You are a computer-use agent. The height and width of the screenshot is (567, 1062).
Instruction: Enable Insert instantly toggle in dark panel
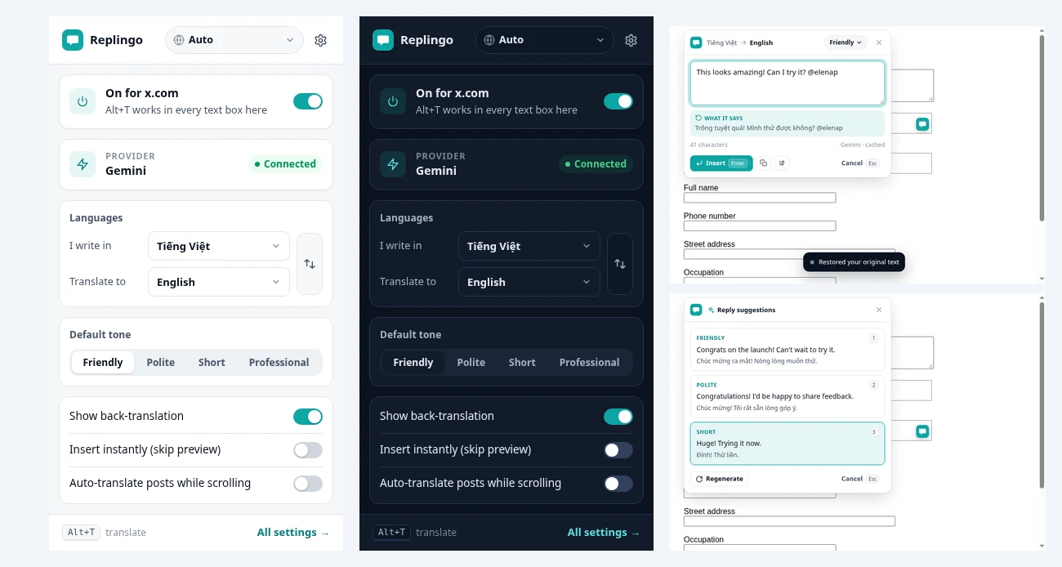point(618,450)
